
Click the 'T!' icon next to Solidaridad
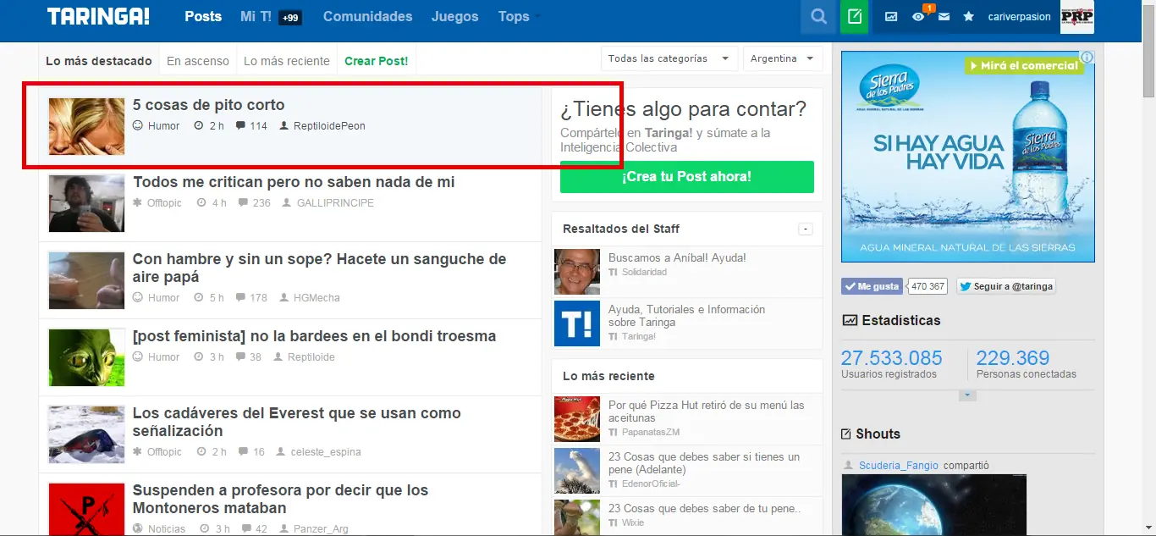(613, 272)
